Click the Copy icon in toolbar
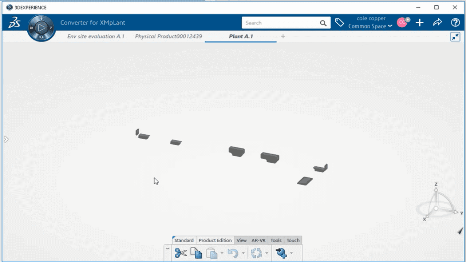This screenshot has width=466, height=262. point(196,253)
